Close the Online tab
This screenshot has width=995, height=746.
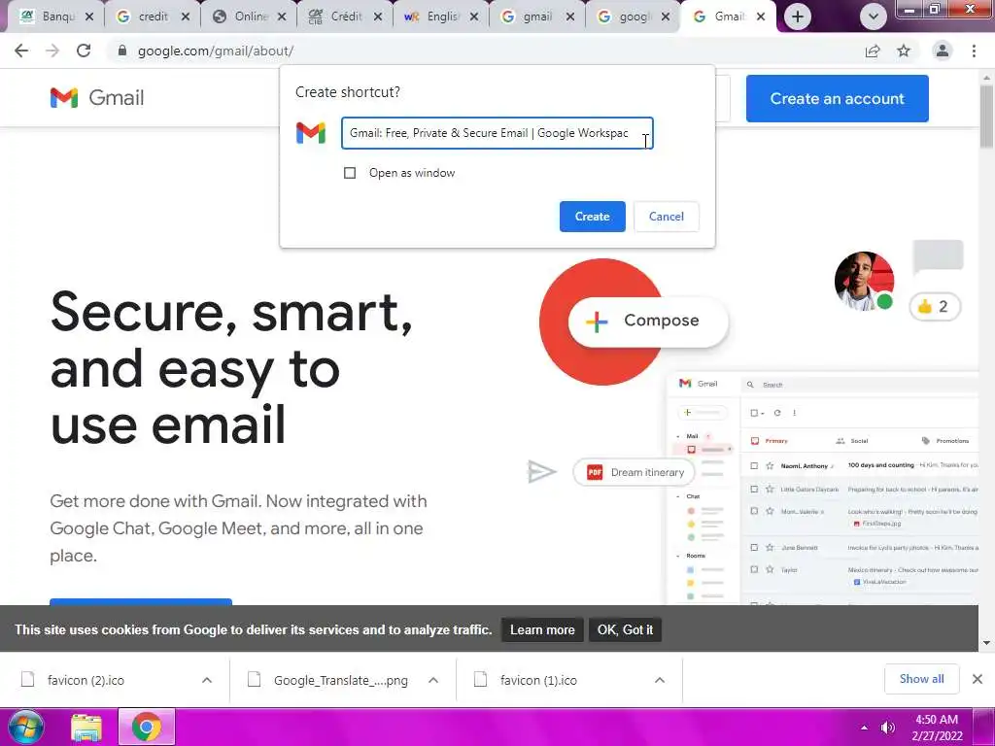click(282, 17)
